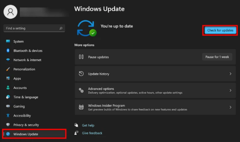The image size is (240, 142).
Task: Click the Privacy & security shield icon
Action: (8, 125)
